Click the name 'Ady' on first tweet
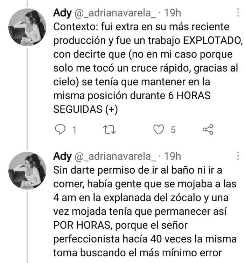245x263 pixels. 62,13
